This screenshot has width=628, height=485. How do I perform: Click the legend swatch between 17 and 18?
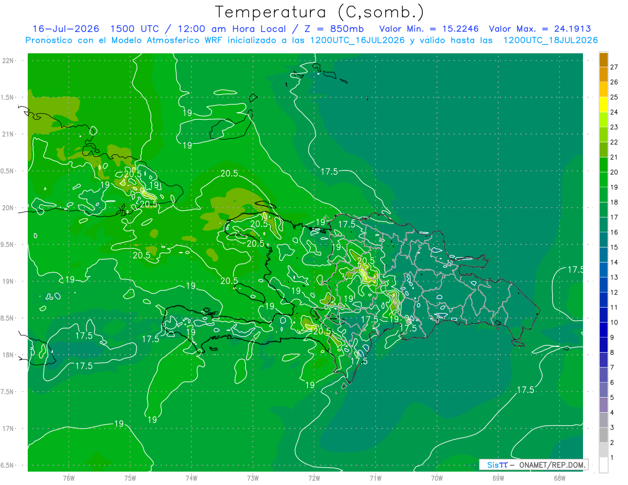603,210
